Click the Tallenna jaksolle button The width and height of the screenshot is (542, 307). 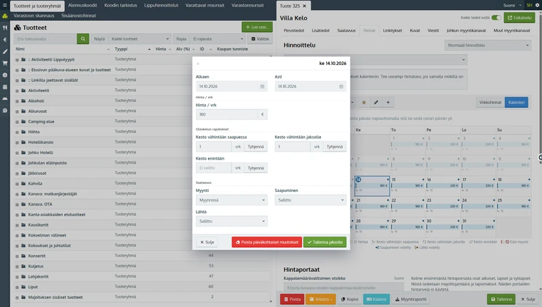(x=325, y=242)
